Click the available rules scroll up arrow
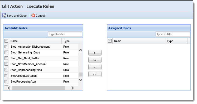The width and height of the screenshot is (197, 104). click(80, 50)
